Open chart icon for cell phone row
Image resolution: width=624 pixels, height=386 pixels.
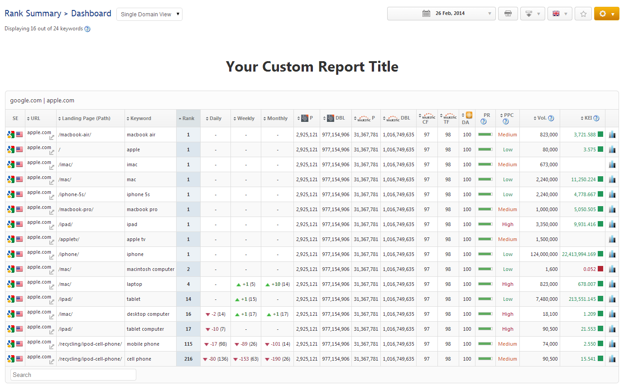click(612, 359)
